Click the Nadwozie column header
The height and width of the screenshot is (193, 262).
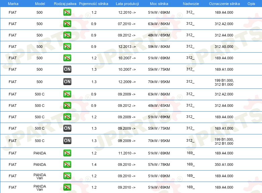coord(191,4)
